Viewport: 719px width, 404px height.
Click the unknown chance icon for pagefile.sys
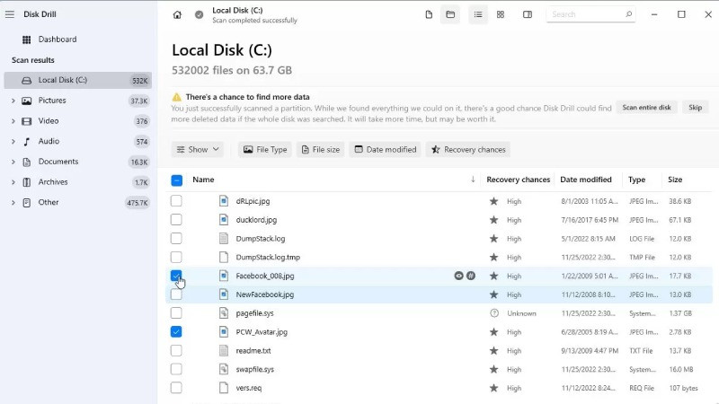493,313
